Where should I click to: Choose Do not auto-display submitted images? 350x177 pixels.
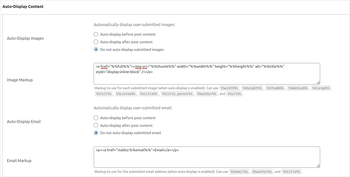[x=96, y=50]
